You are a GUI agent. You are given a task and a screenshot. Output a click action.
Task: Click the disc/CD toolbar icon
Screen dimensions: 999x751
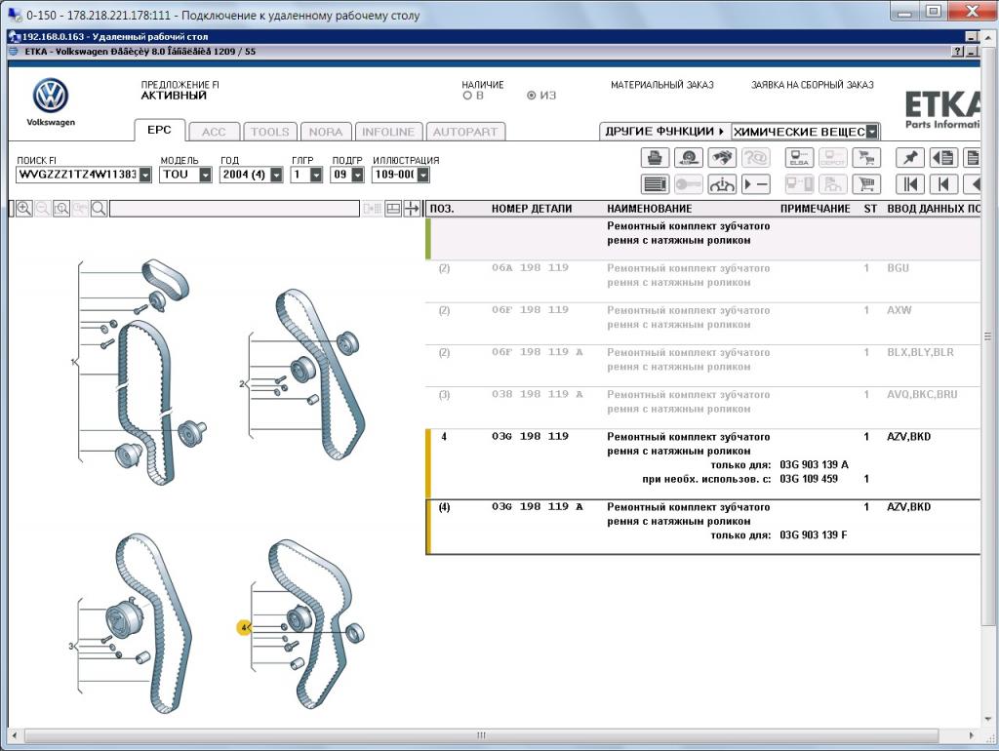(x=688, y=157)
